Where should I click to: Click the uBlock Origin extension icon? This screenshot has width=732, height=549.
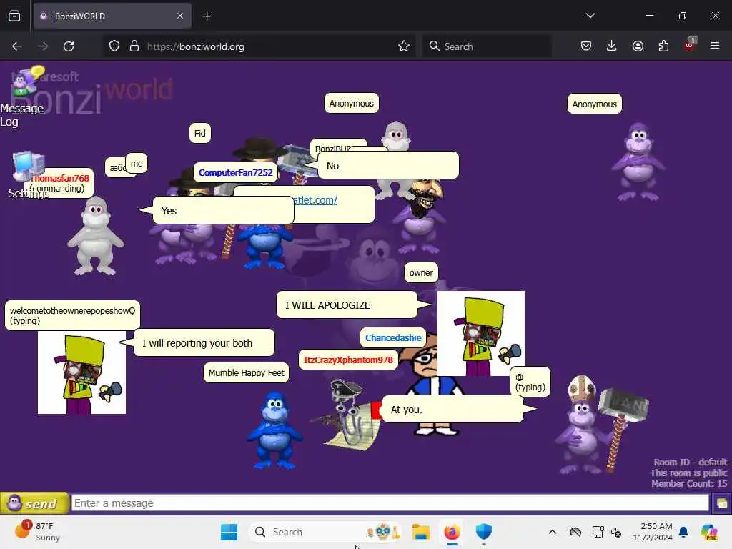(690, 45)
